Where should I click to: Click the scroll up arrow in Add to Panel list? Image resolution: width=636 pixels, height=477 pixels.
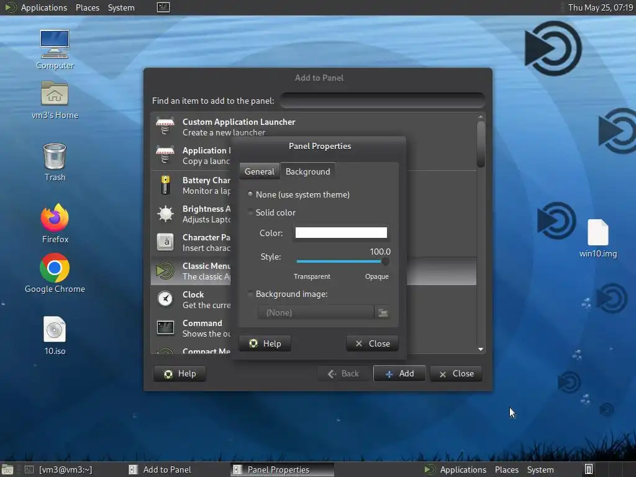coord(481,117)
